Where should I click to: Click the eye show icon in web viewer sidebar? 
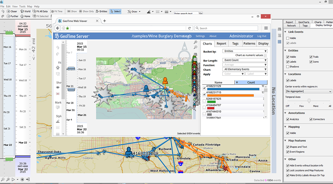[58, 87]
